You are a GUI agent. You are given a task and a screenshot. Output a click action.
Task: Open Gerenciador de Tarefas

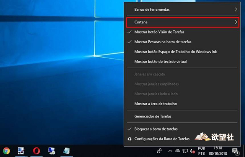(x=182, y=116)
